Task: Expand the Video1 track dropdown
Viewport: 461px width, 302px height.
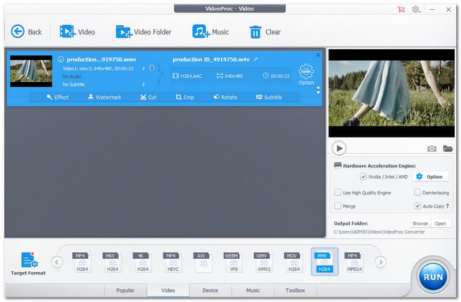Action: click(143, 68)
